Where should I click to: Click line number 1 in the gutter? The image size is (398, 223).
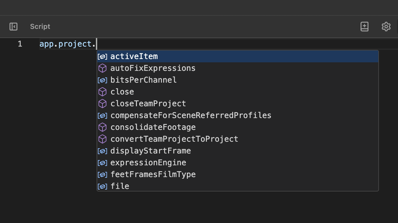point(20,44)
